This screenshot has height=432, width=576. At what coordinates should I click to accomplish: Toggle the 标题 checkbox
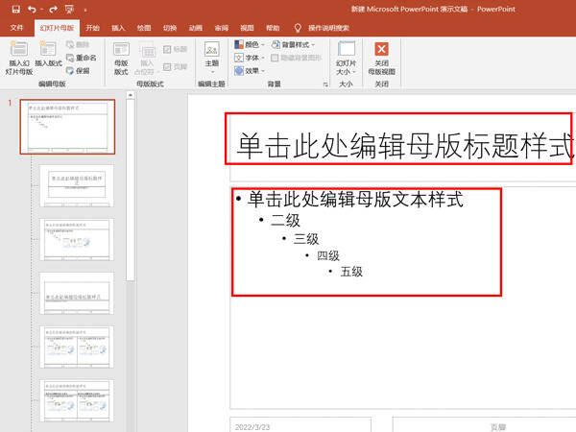[x=176, y=49]
